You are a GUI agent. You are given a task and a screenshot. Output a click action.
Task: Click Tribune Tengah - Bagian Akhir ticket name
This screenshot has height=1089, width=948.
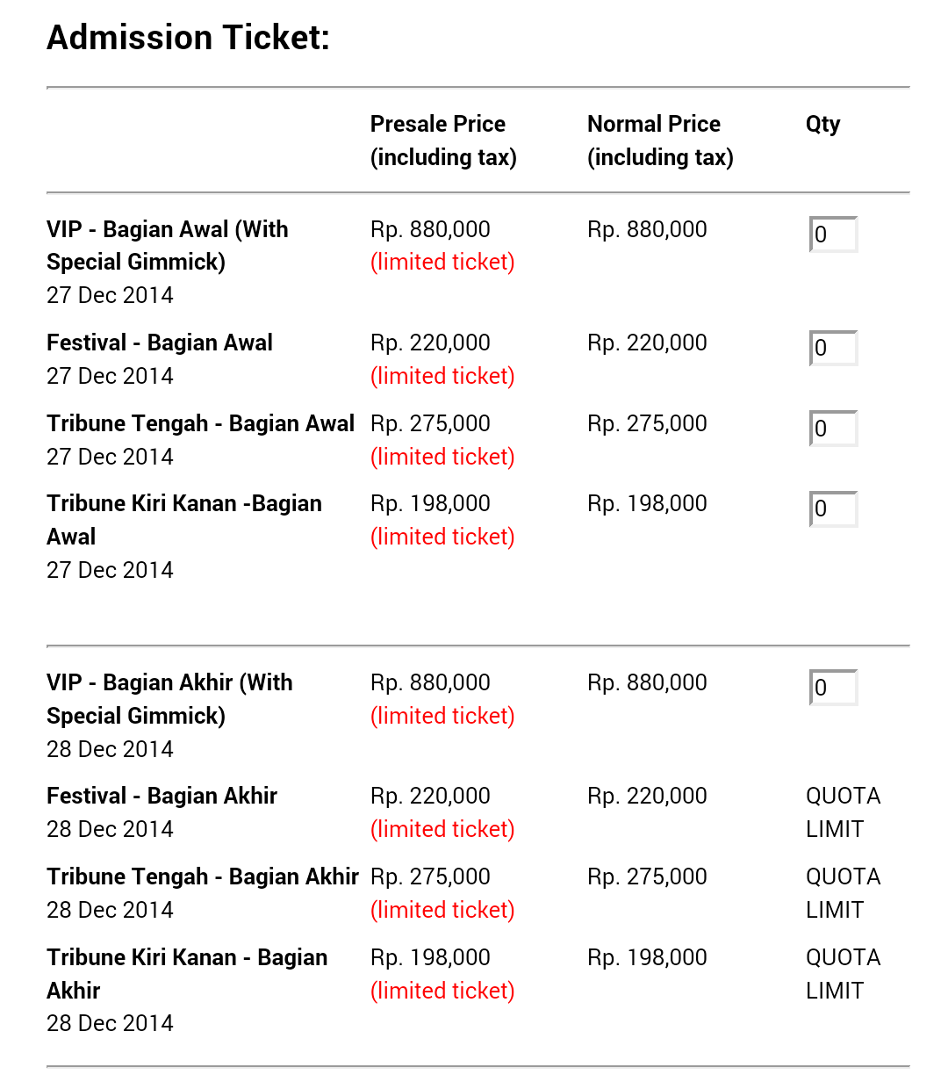203,876
